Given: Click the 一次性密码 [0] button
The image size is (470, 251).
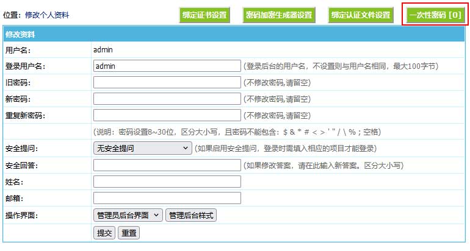Looking at the screenshot, I should tap(435, 15).
